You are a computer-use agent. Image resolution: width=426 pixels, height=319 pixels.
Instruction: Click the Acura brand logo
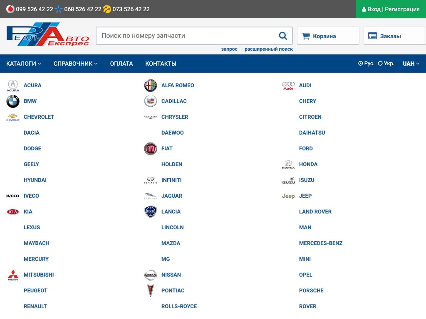[13, 86]
